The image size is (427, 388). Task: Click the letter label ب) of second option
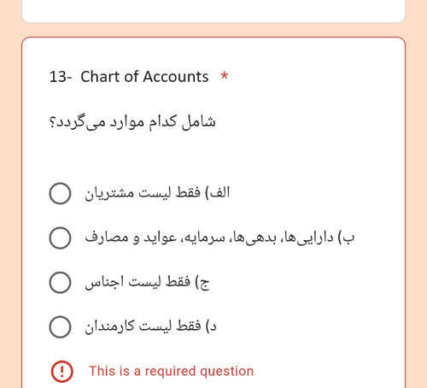346,238
